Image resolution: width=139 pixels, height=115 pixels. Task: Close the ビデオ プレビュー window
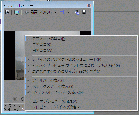pos(89,5)
